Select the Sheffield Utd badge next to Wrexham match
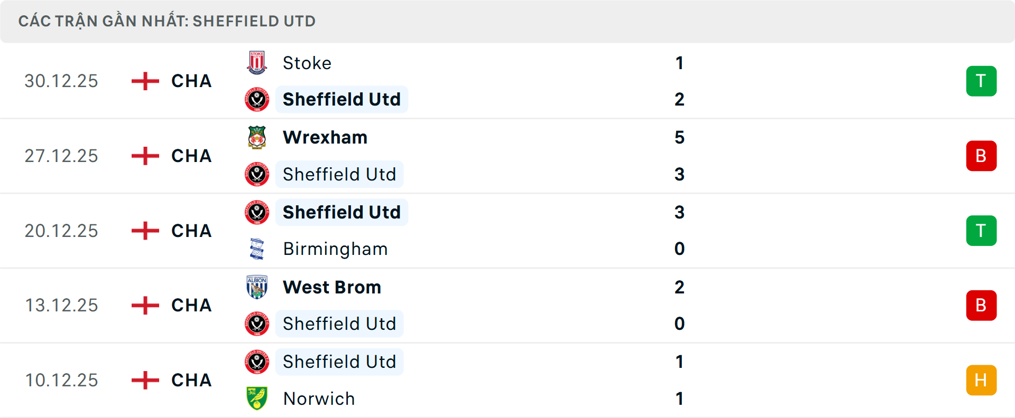The image size is (1015, 418). click(x=257, y=174)
